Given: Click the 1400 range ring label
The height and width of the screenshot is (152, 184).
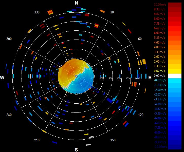Looking at the screenshot, I should 137,78.
